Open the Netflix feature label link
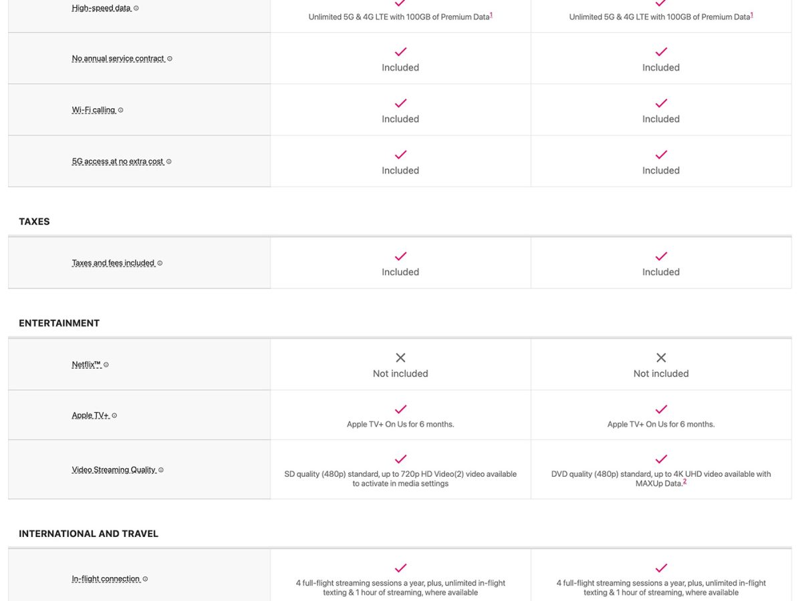The width and height of the screenshot is (802, 601). tap(86, 365)
